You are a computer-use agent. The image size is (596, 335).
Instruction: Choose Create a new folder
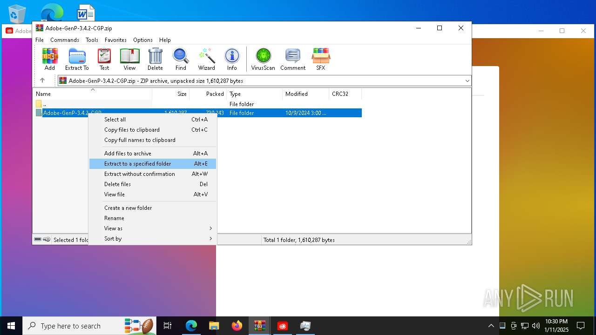153,208
